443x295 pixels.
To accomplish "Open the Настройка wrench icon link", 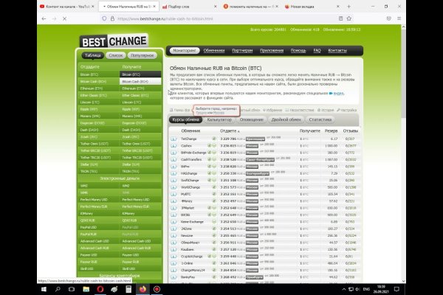I will tap(345, 109).
